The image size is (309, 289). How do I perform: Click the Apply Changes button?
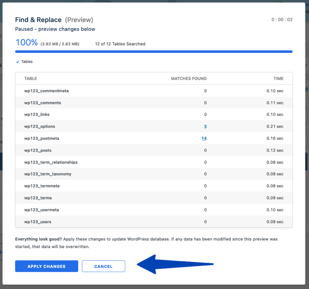(47, 266)
